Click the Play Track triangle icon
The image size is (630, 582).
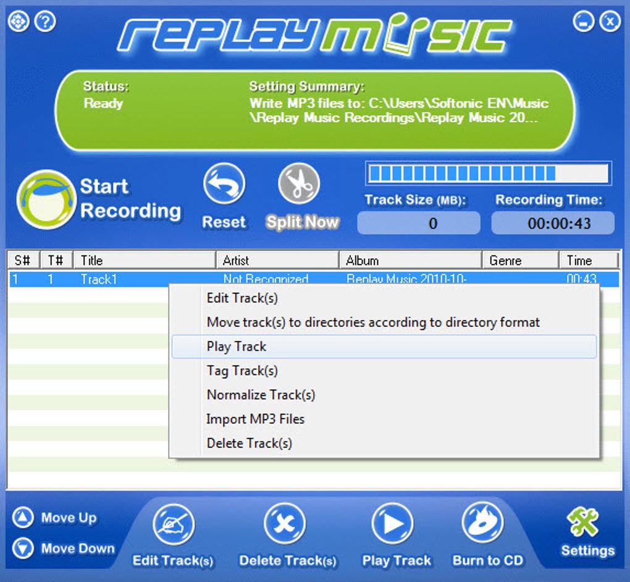click(x=393, y=524)
